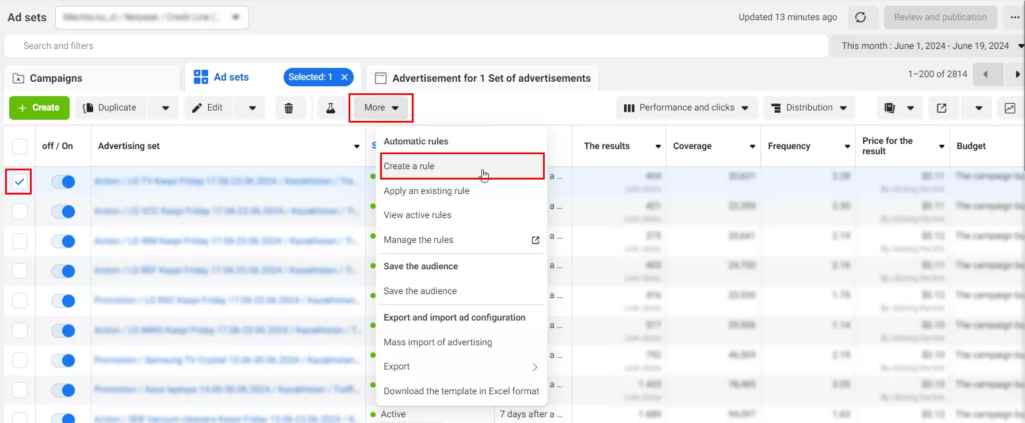Viewport: 1025px width, 423px height.
Task: Open Frequency column sort arrow
Action: 847,146
